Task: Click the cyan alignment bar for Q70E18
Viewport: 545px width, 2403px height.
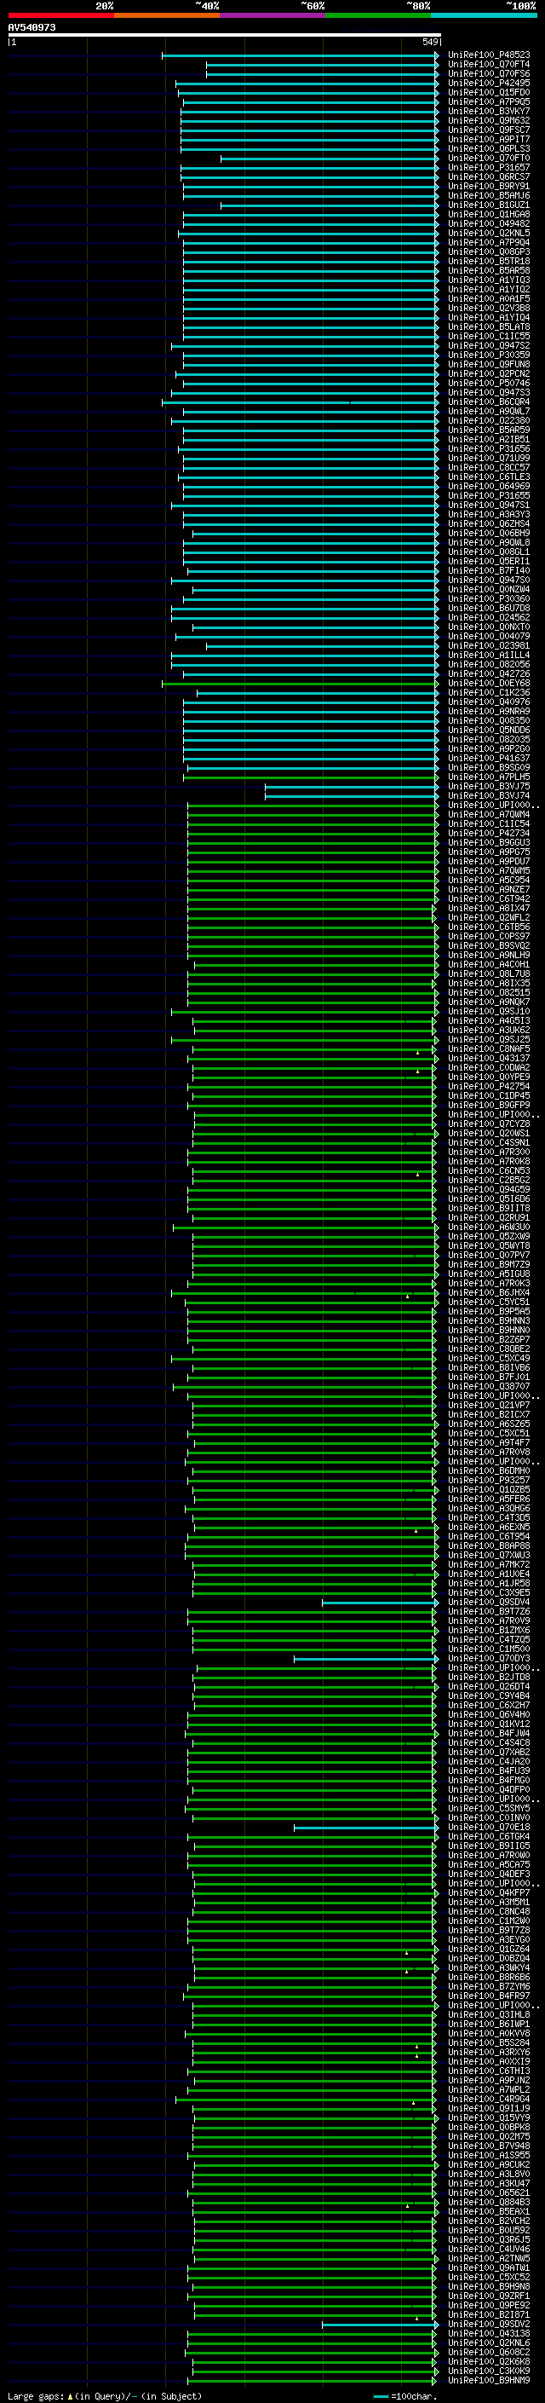Action: [x=365, y=1828]
